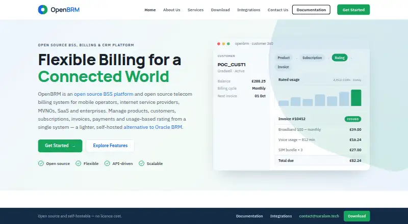
Task: Click the contact@saralam.tech email link
Action: point(319,216)
